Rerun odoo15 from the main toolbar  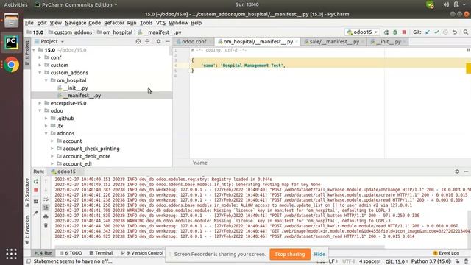coord(386,32)
